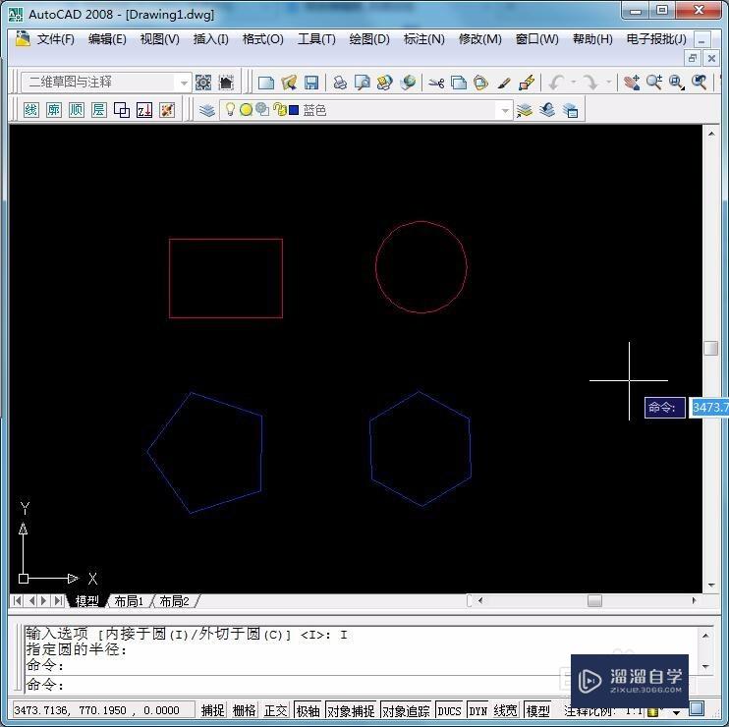
Task: Click the Layer States Manager icon
Action: pyautogui.click(x=570, y=110)
